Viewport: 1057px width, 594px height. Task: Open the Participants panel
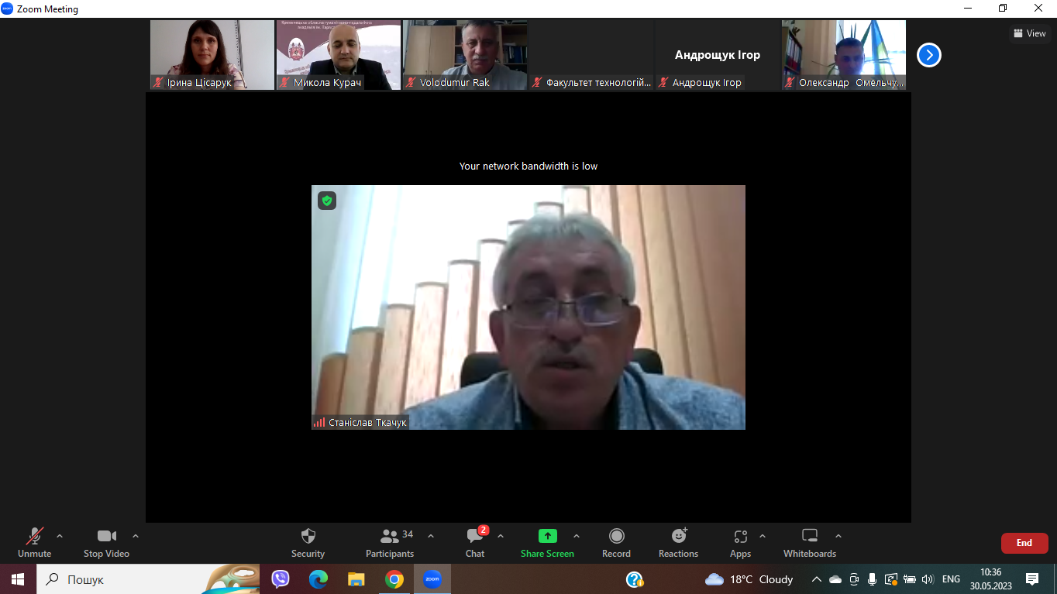[x=390, y=536]
